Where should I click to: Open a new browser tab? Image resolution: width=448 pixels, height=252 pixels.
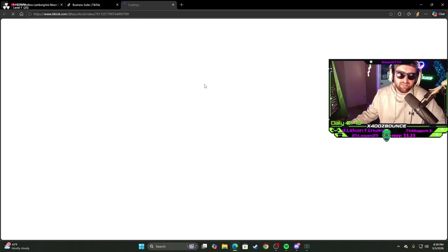pyautogui.click(x=181, y=5)
